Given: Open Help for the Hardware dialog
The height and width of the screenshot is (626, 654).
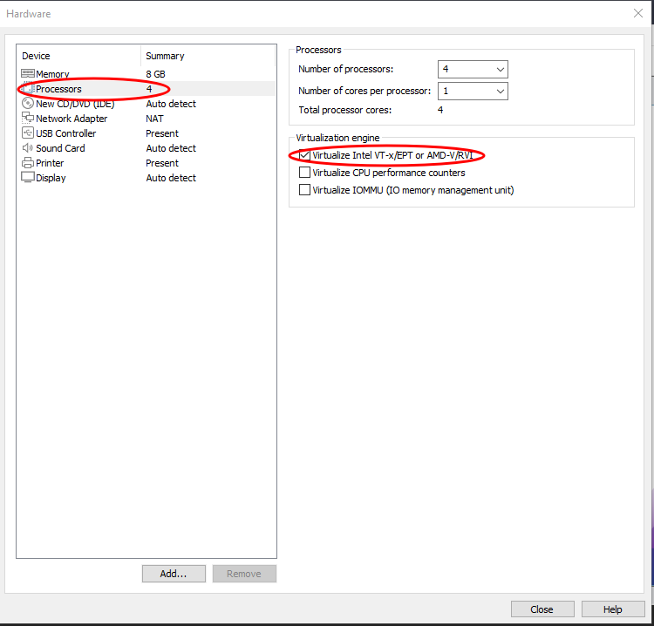Looking at the screenshot, I should (x=613, y=609).
